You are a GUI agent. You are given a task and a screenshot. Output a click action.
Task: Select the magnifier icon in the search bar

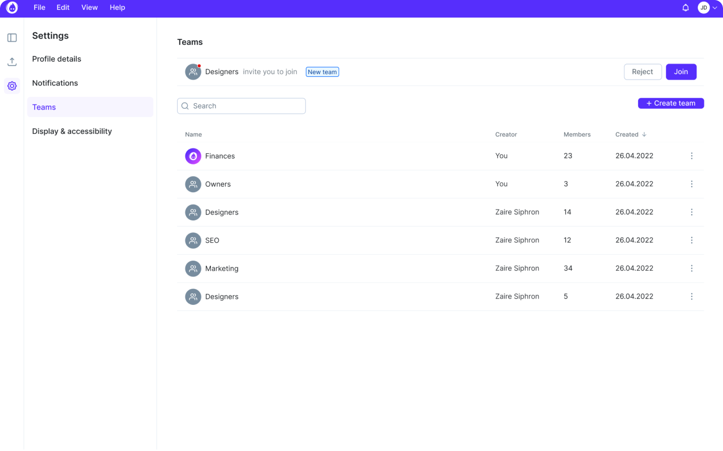coord(185,106)
